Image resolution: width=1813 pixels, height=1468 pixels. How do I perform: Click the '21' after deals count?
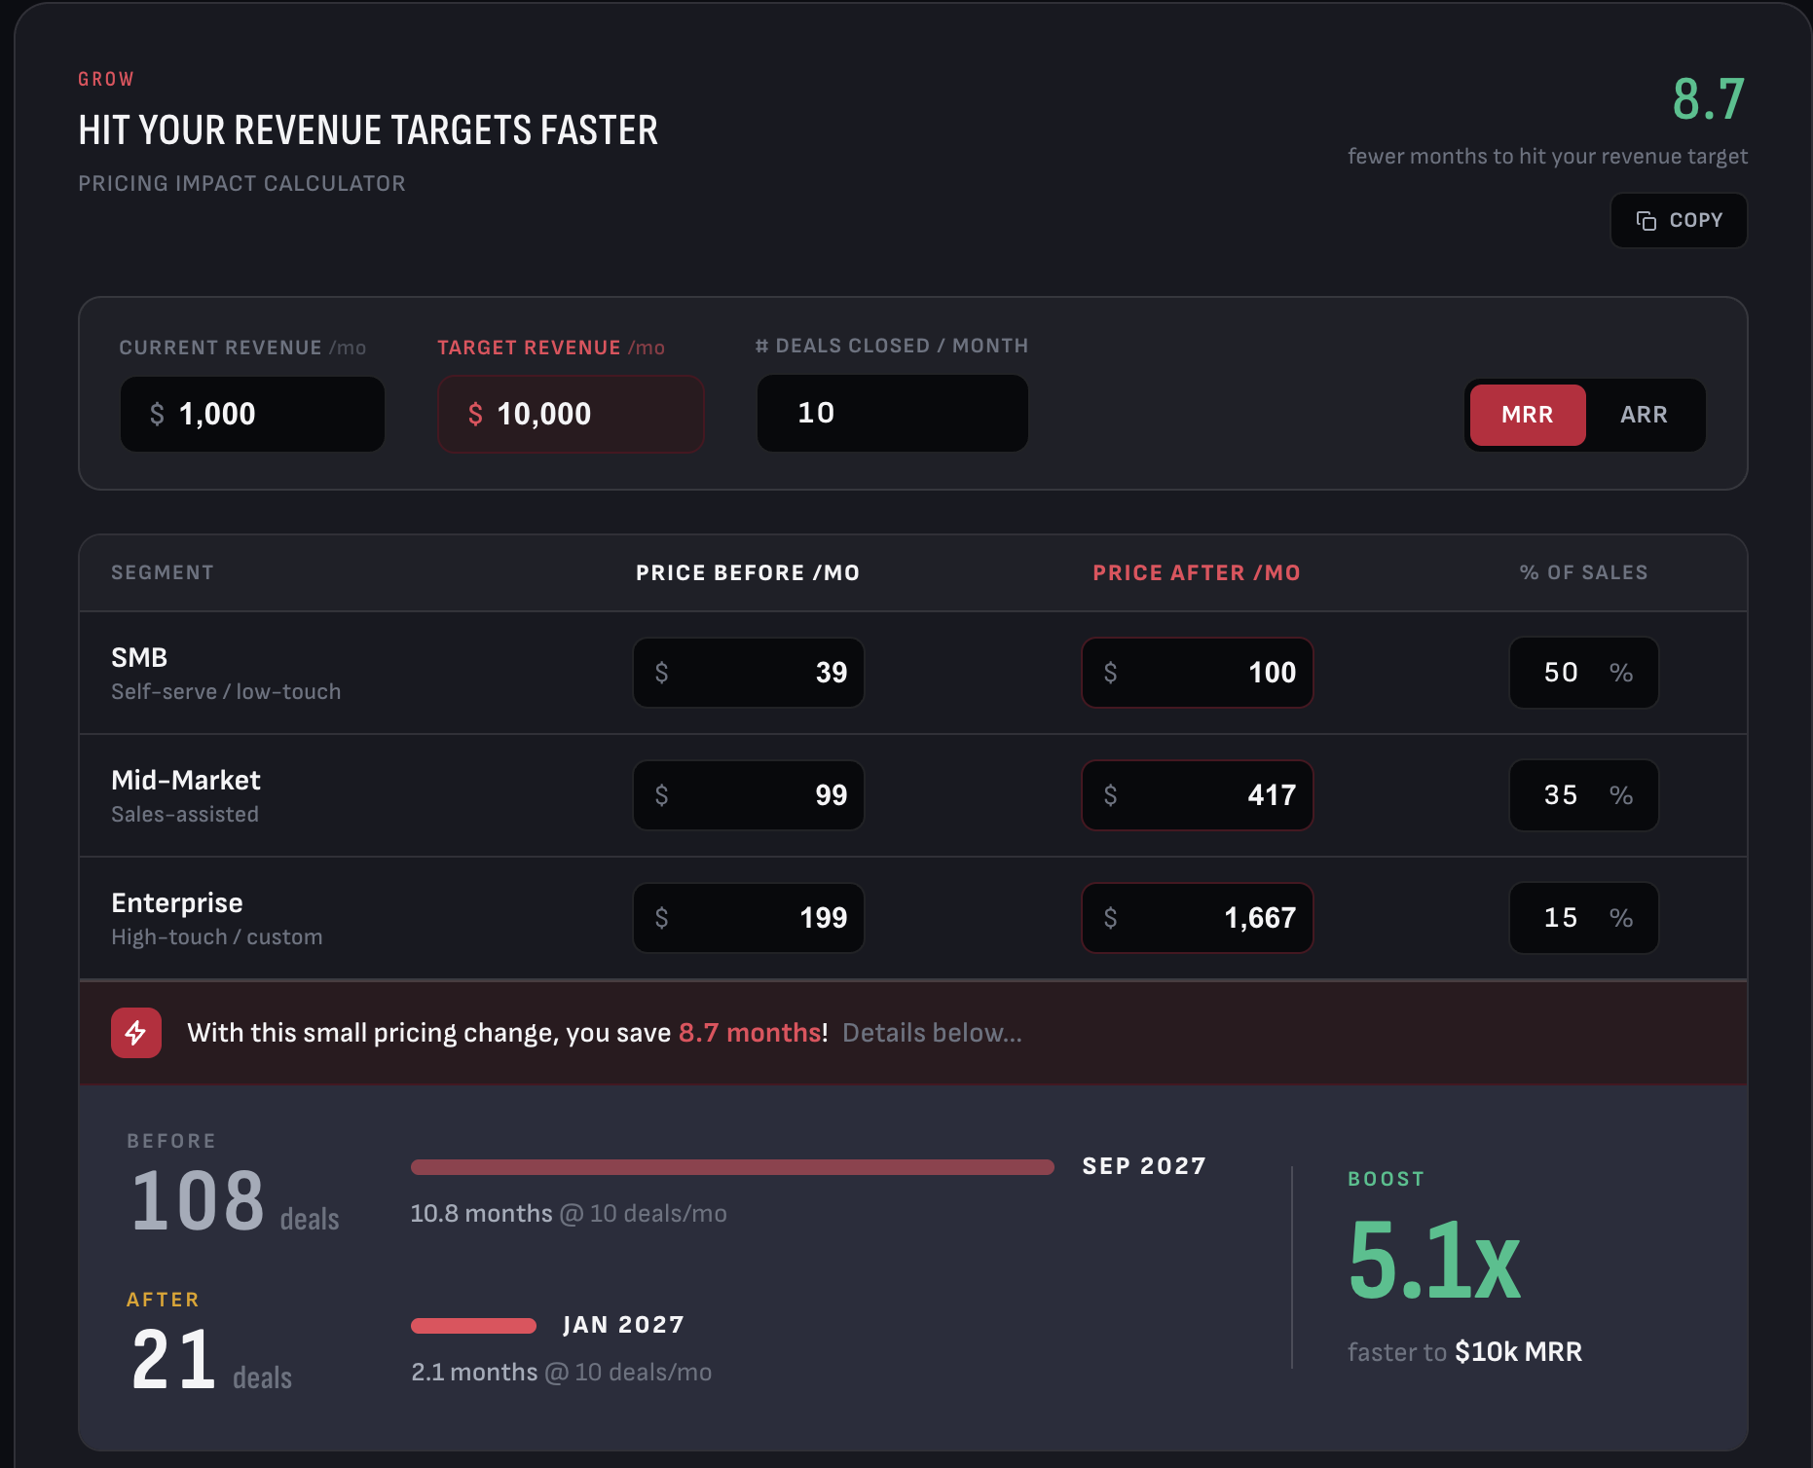coord(173,1360)
